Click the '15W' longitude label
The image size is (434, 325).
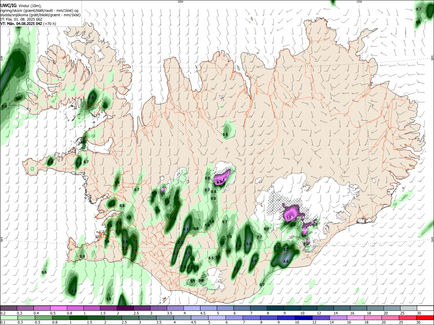click(359, 2)
